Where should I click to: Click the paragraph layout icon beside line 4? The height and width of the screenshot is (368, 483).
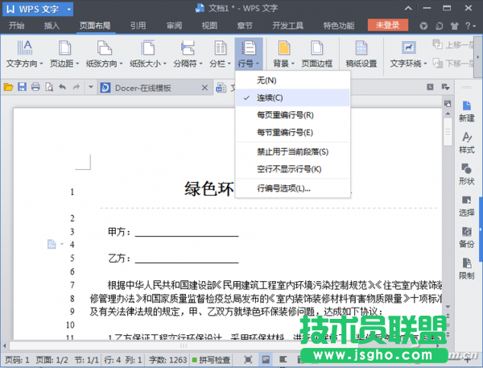52,244
